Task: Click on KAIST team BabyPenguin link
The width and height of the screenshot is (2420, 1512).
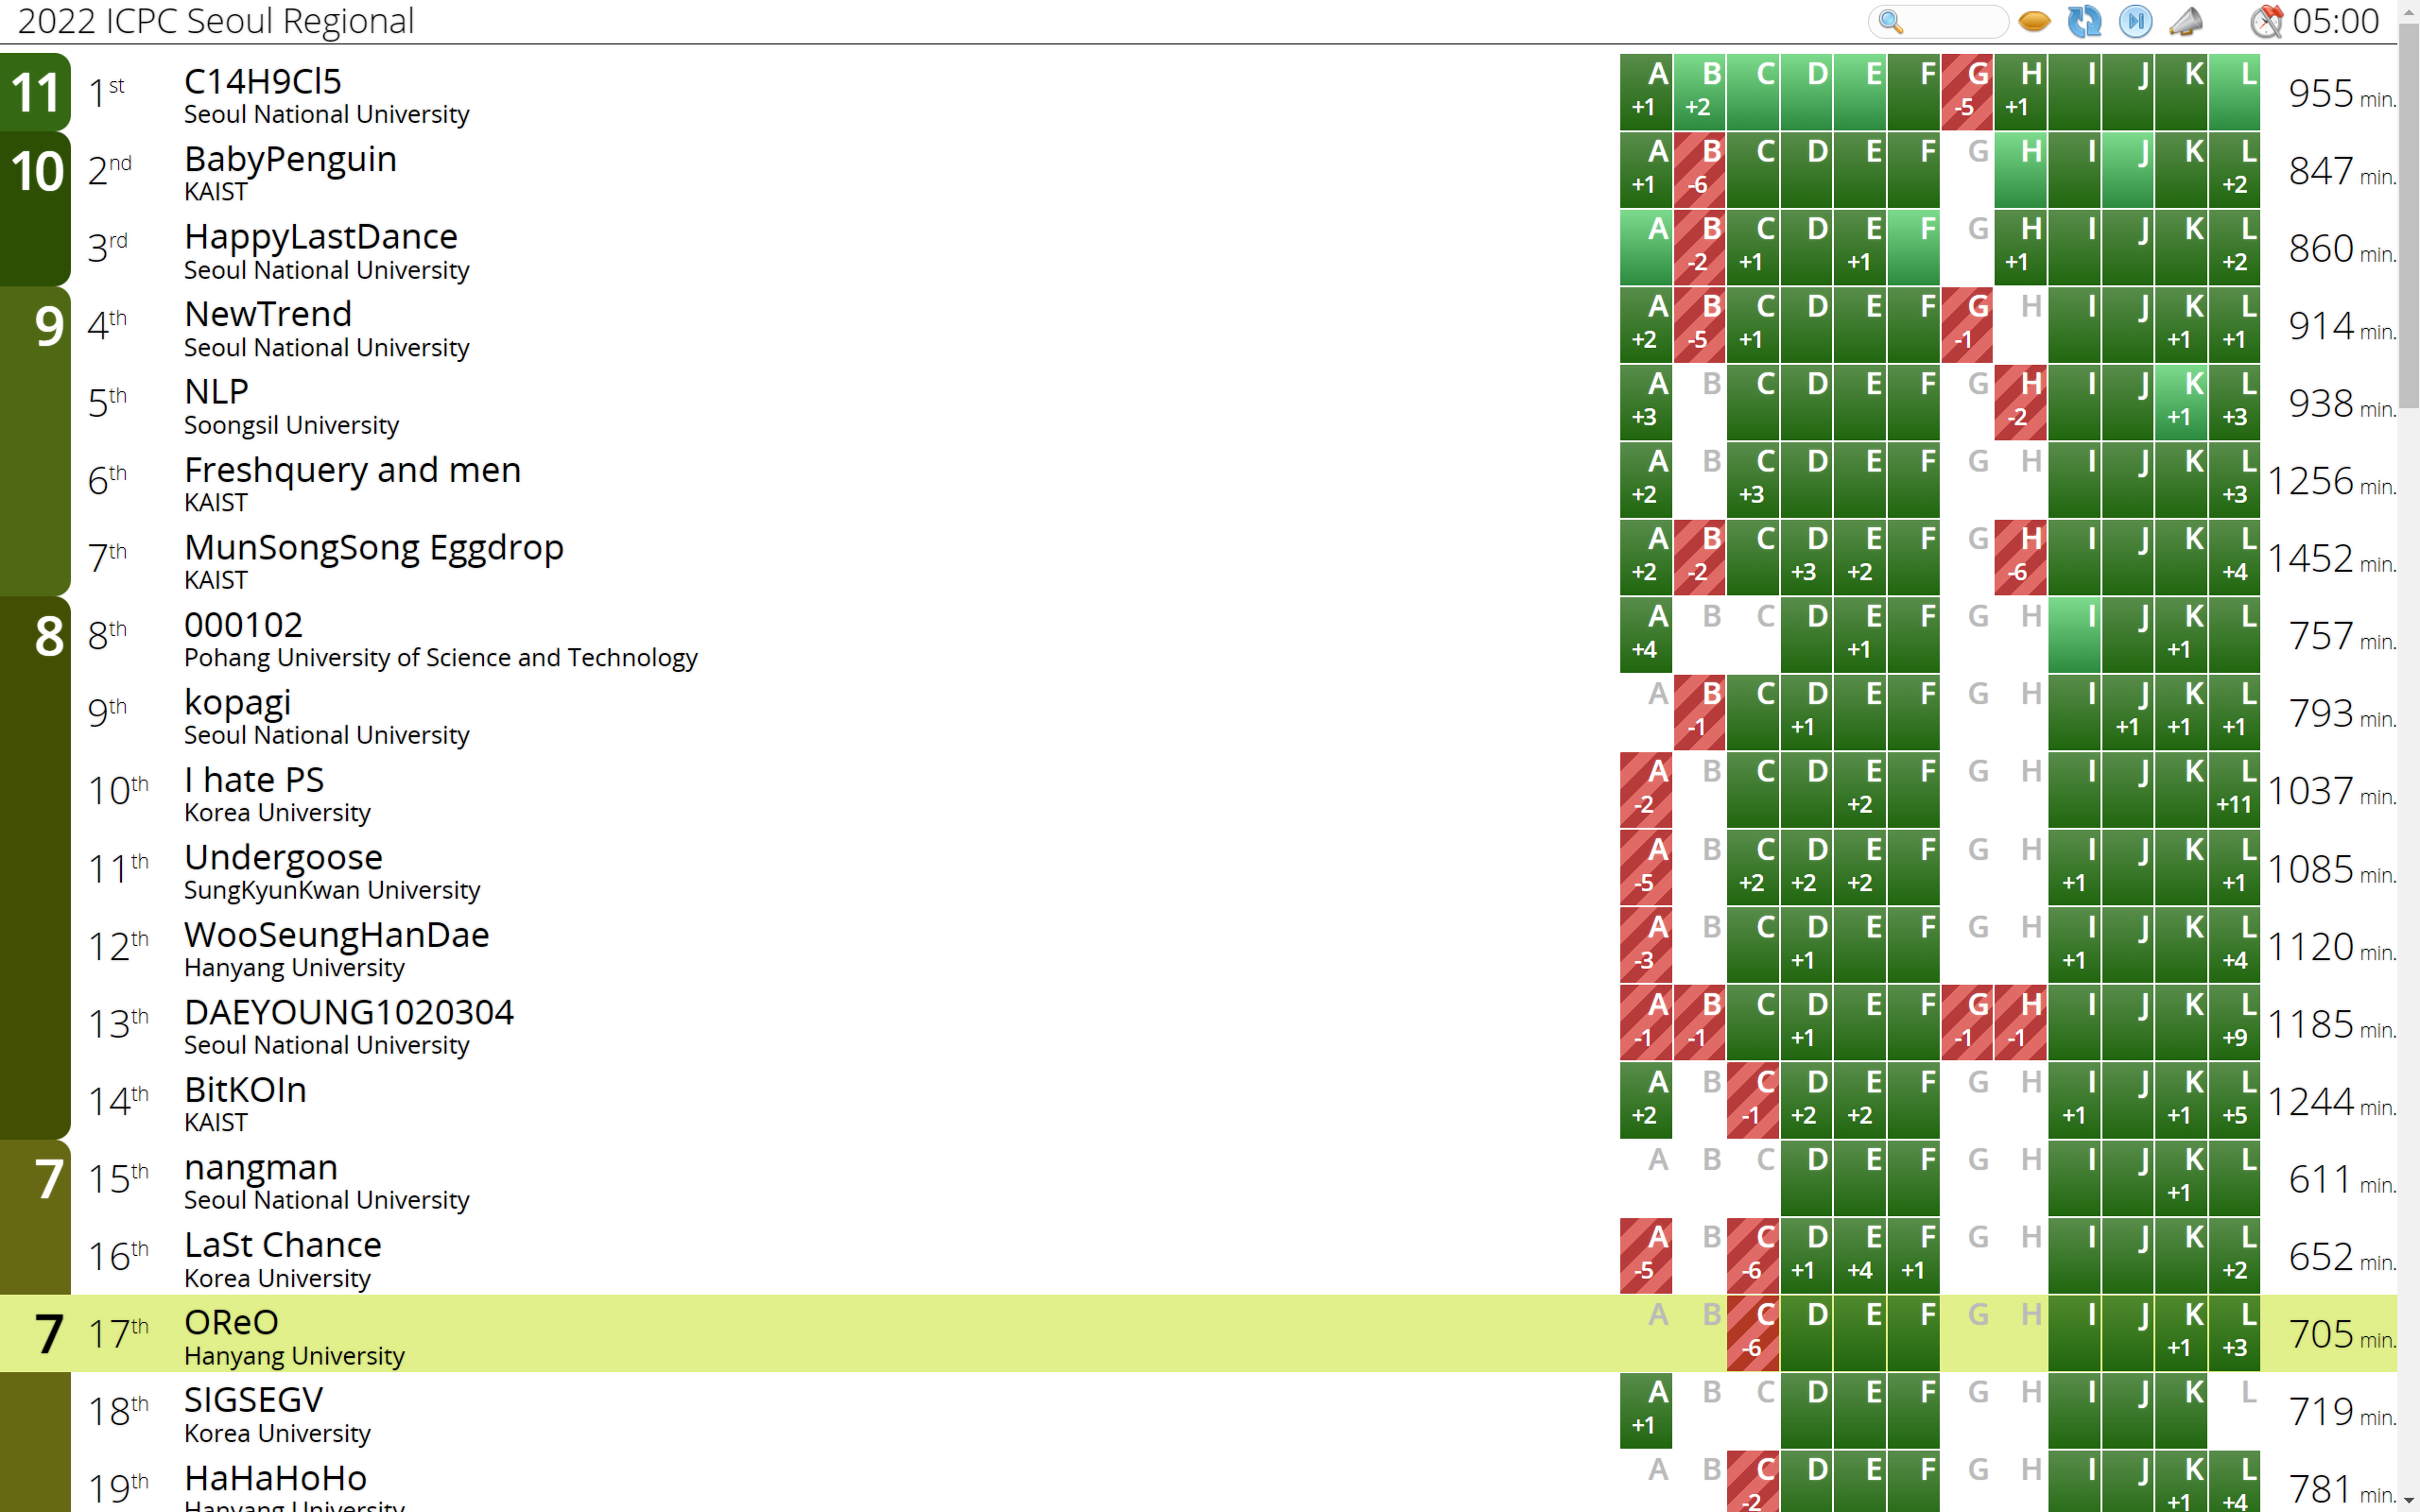Action: coord(291,159)
